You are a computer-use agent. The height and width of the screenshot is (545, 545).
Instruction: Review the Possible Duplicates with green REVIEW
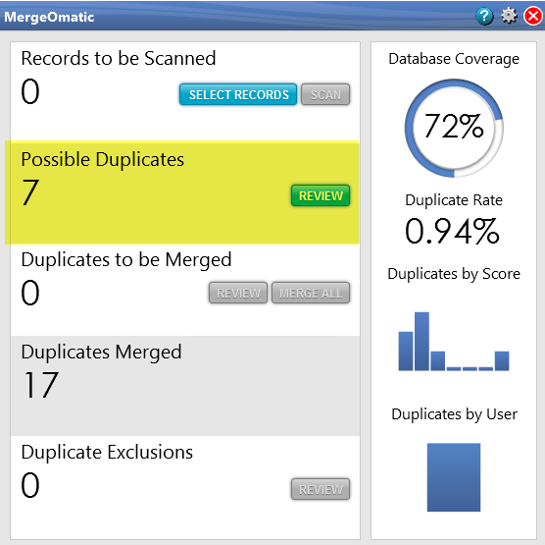click(x=321, y=195)
